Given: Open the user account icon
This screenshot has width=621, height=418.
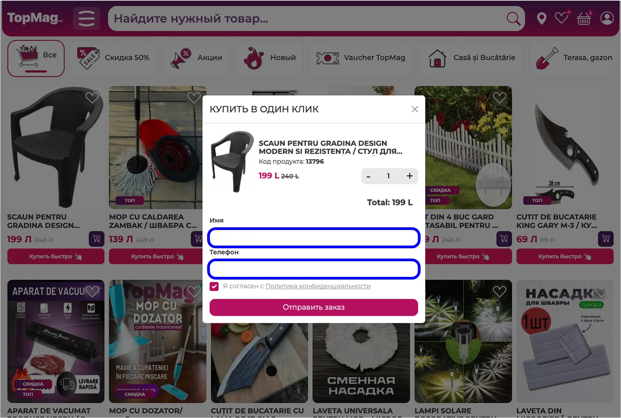Looking at the screenshot, I should pos(607,18).
